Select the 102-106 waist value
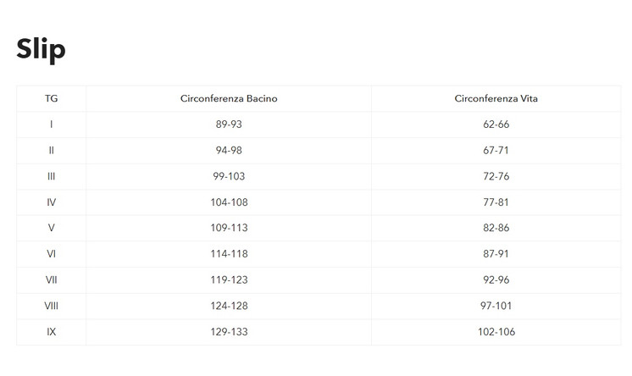This screenshot has height=376, width=632. [x=496, y=332]
